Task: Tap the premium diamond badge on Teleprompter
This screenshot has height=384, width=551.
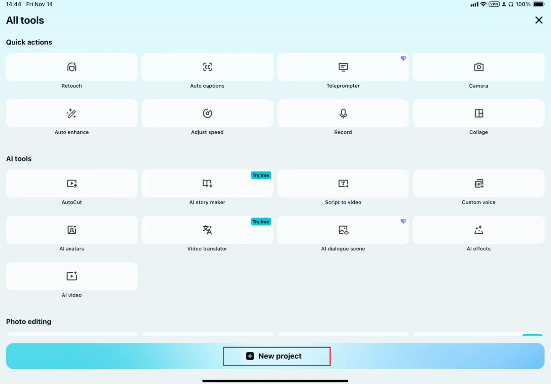Action: click(403, 58)
